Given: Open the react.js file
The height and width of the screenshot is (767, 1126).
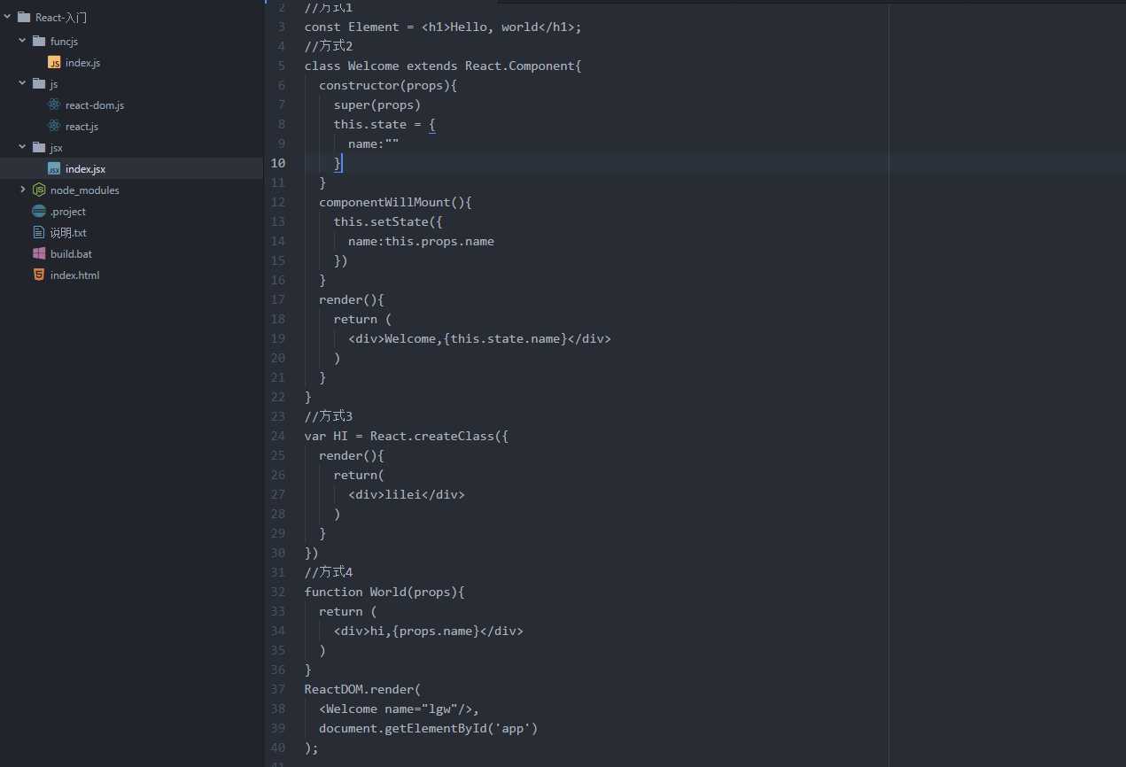Looking at the screenshot, I should (x=82, y=127).
